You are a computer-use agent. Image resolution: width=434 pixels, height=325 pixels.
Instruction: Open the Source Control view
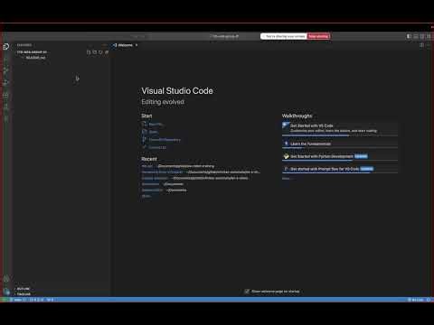5,70
